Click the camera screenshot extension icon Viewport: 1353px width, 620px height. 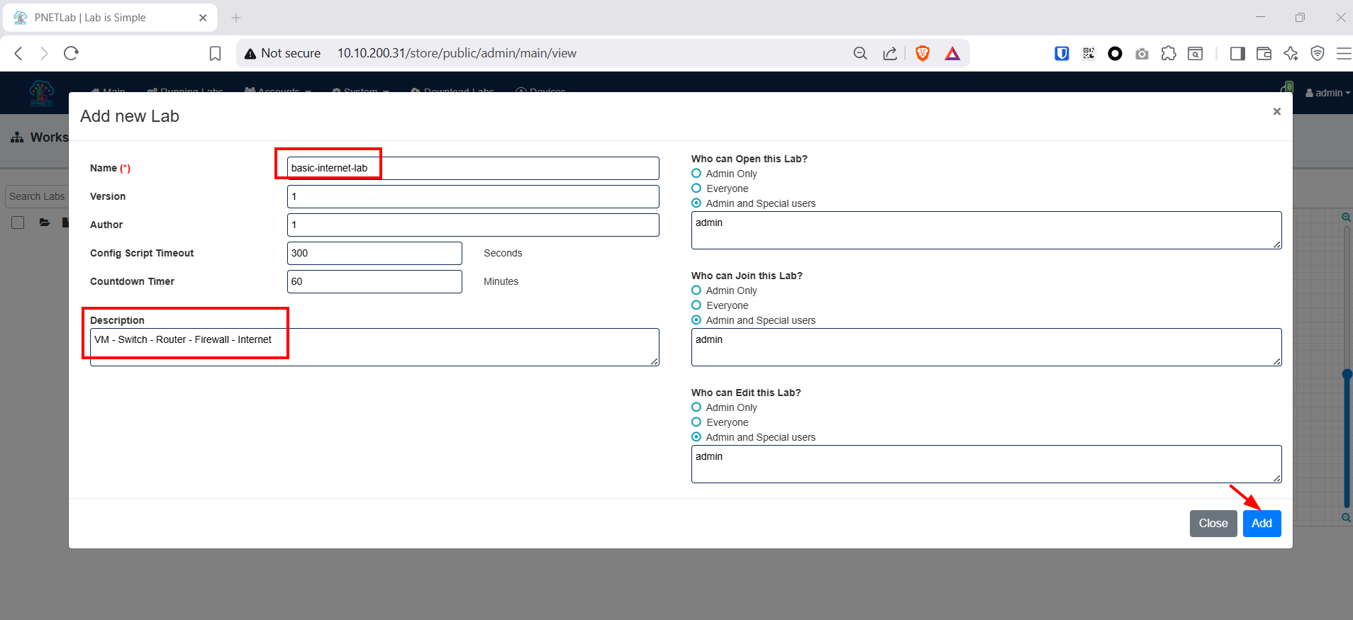click(x=1142, y=54)
